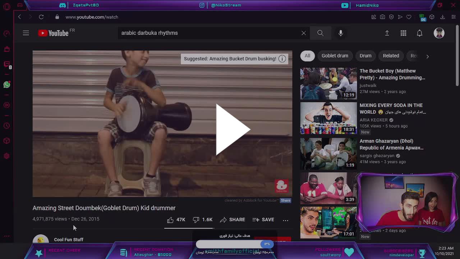Open the more actions ellipsis under video
This screenshot has width=460, height=259.
pyautogui.click(x=285, y=220)
